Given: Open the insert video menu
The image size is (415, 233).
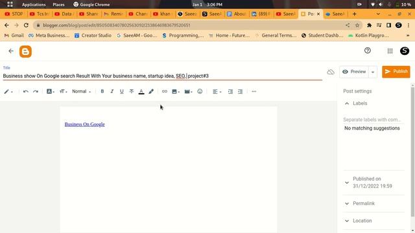Looking at the screenshot, I should (x=188, y=91).
